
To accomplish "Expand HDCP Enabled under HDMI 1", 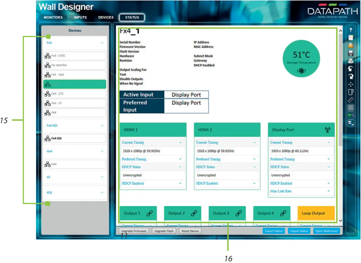I will 180,183.
